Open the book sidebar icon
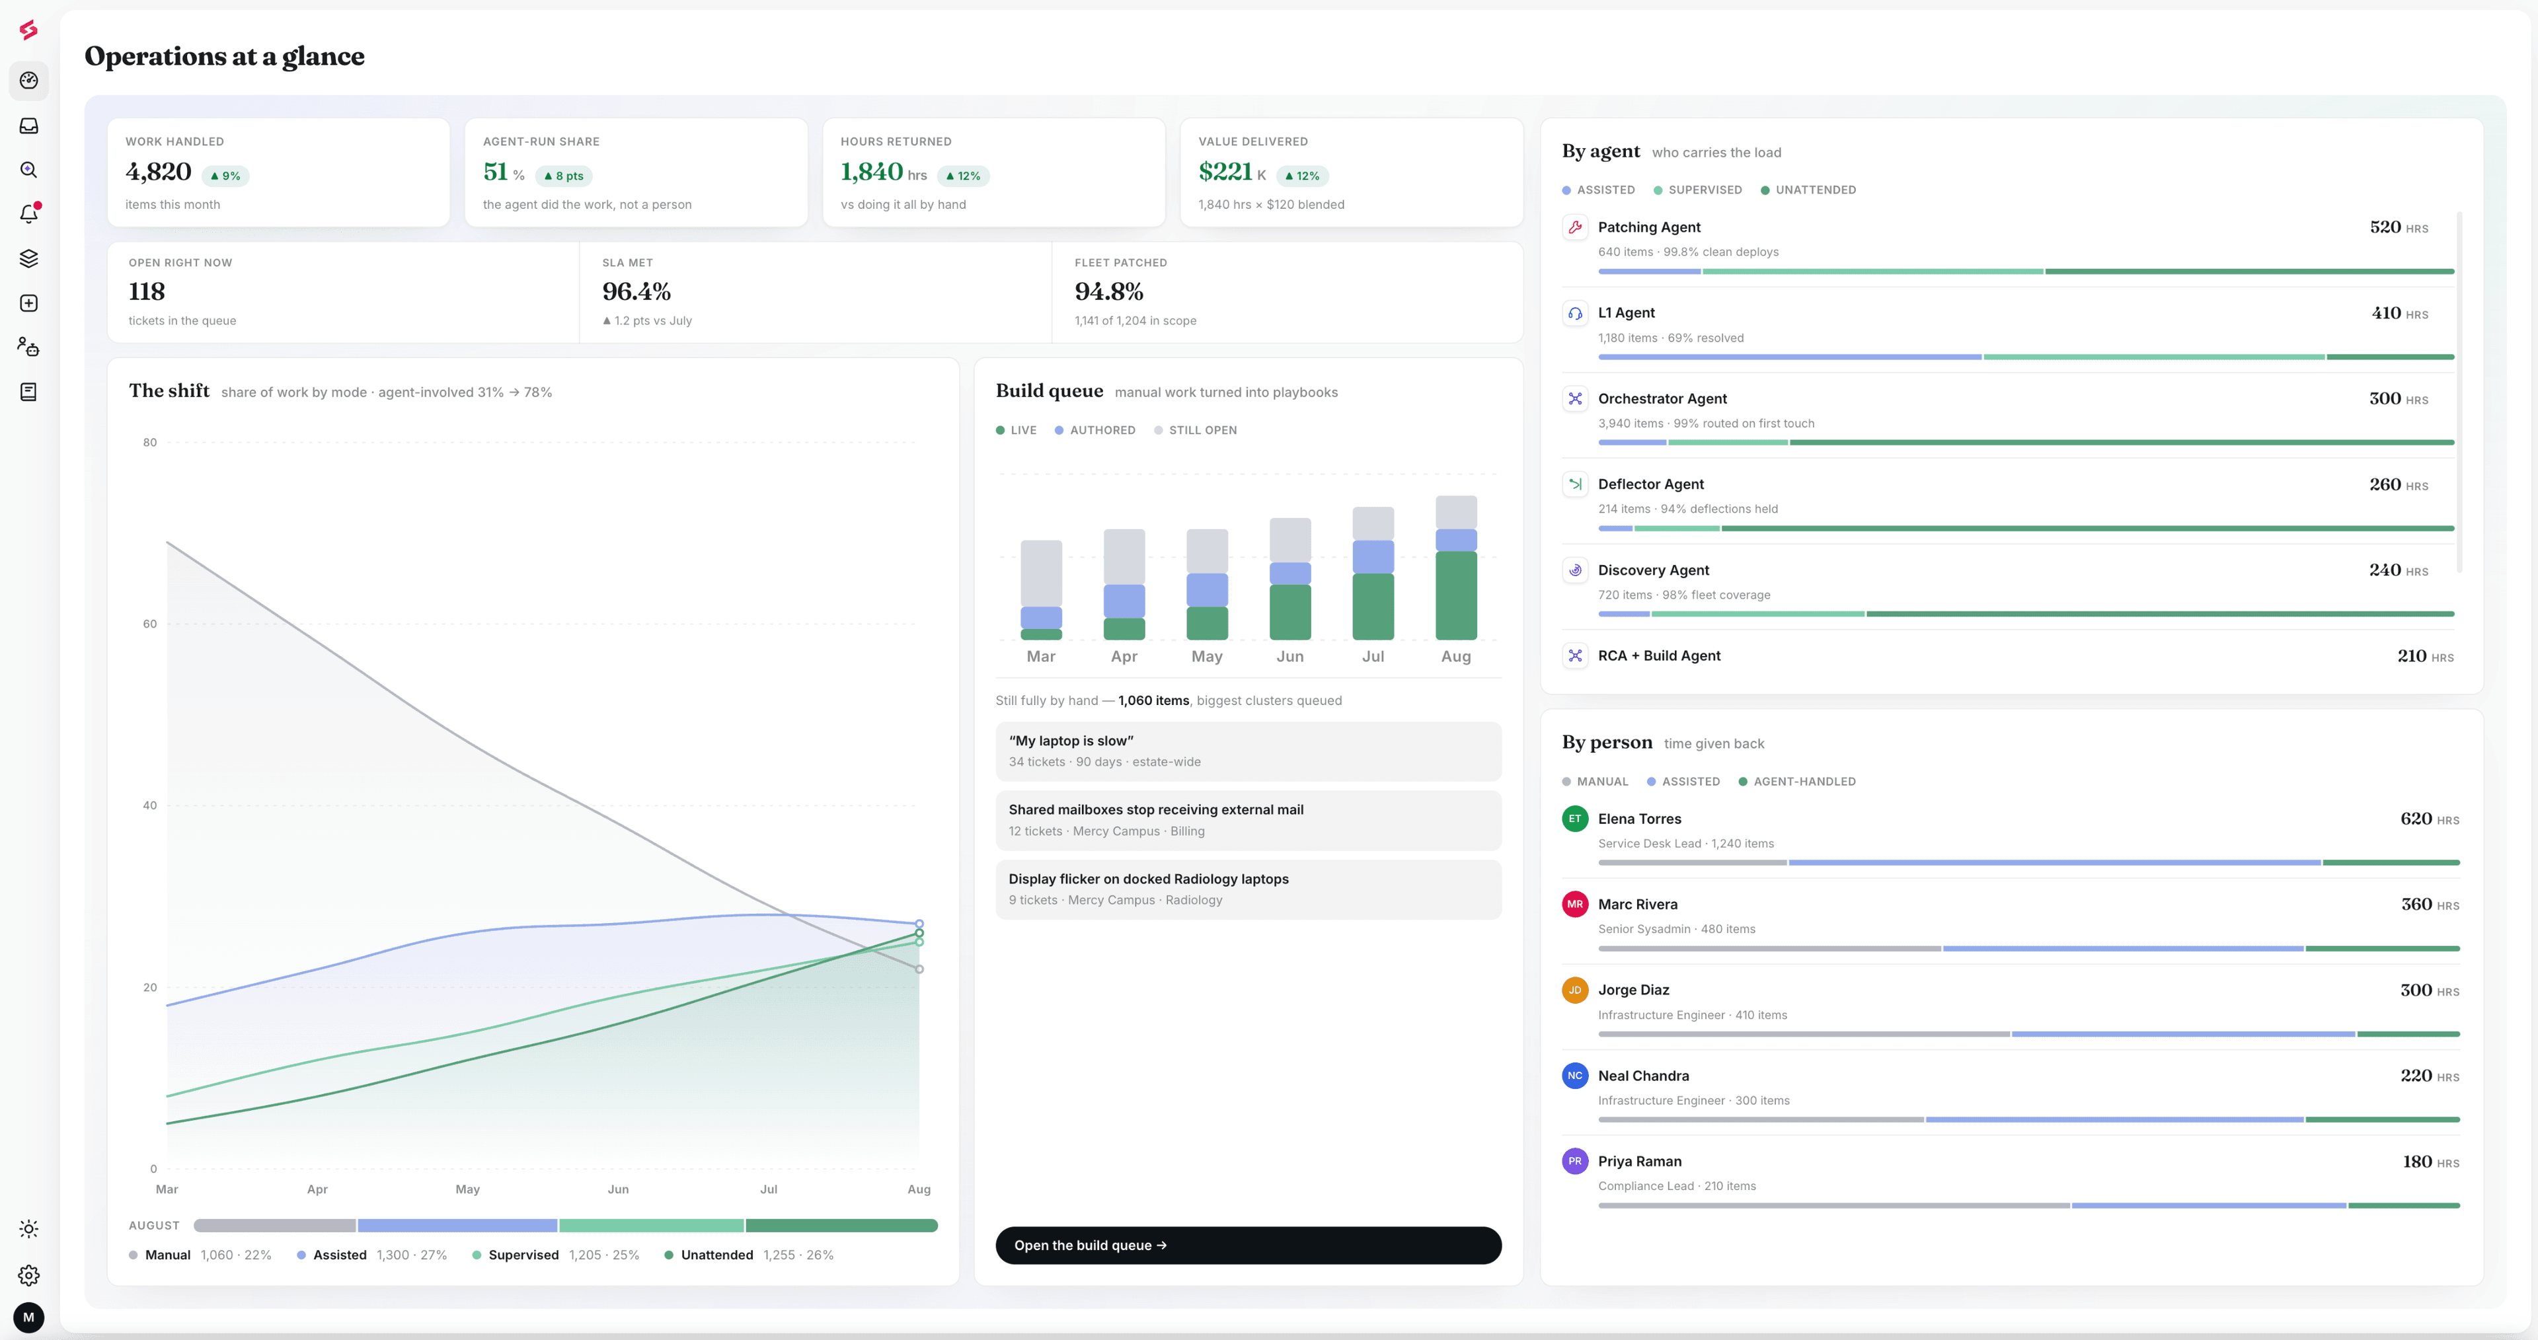Screen dimensions: 2538x1340 tap(28, 391)
